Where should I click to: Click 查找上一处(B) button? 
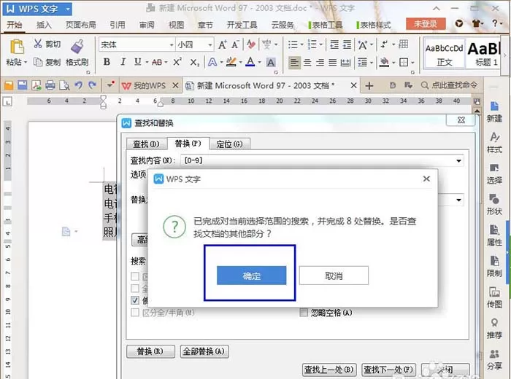[328, 370]
